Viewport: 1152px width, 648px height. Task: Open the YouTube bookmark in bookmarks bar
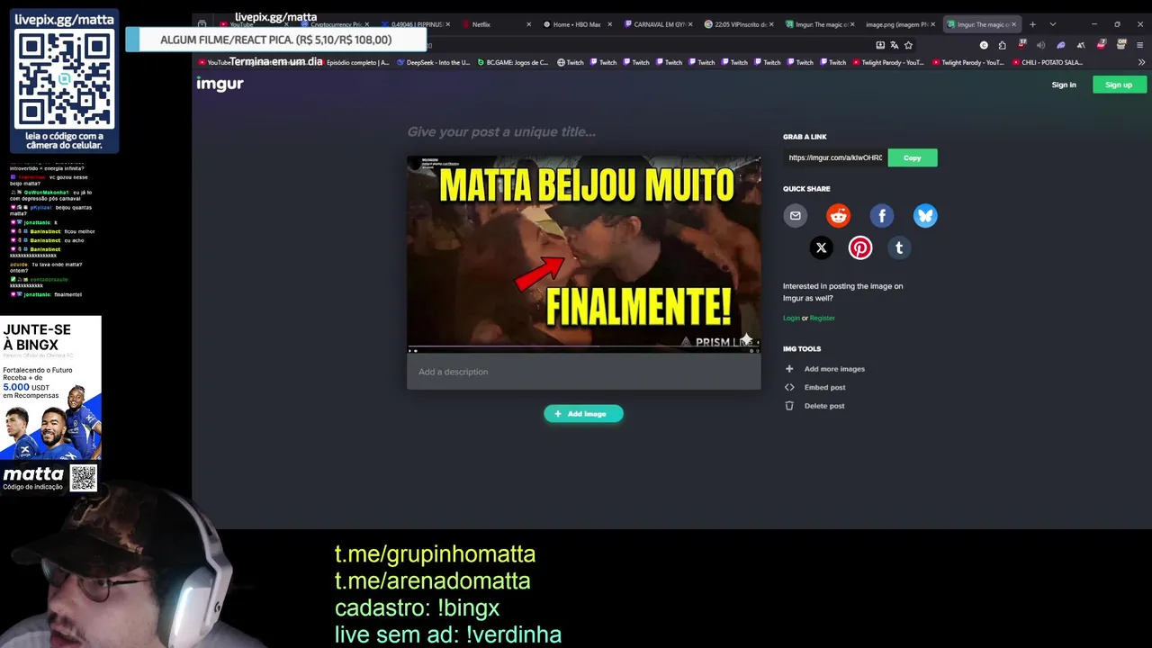pyautogui.click(x=214, y=62)
